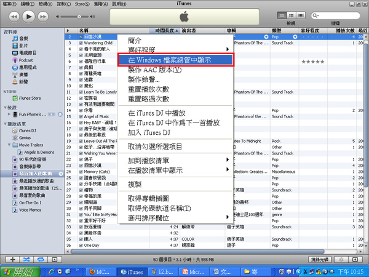369x277 pixels.
Task: Click the 燒錄光碟 button
Action: pos(320,260)
